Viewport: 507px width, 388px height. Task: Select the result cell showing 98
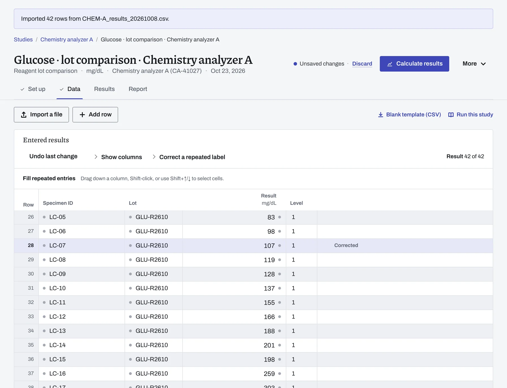coord(234,231)
